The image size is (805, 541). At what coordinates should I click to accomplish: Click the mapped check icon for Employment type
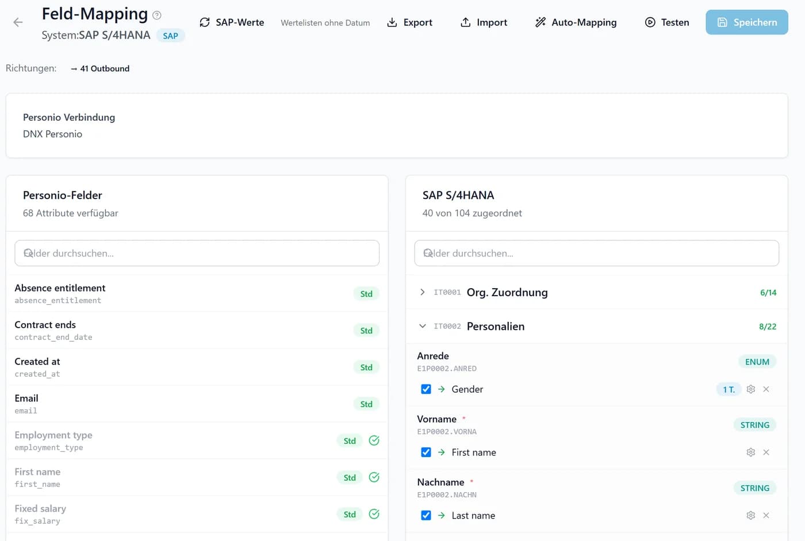[x=374, y=440]
